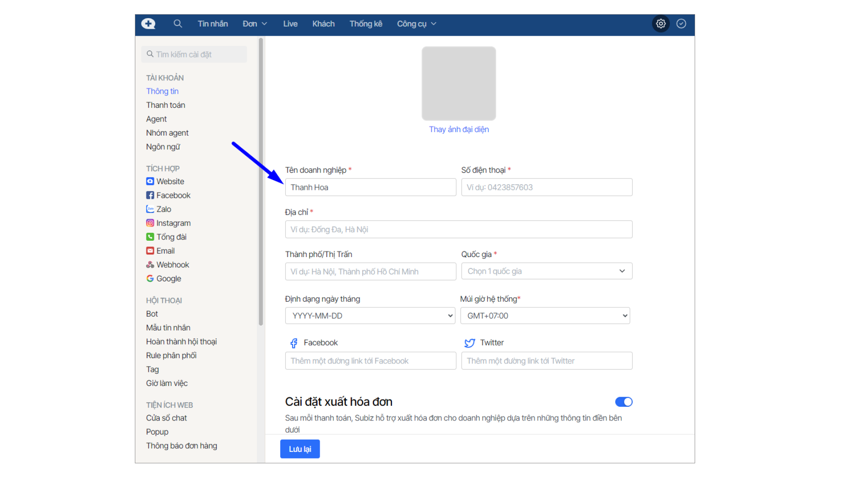Click Thay ảnh đại diện link

click(x=459, y=129)
